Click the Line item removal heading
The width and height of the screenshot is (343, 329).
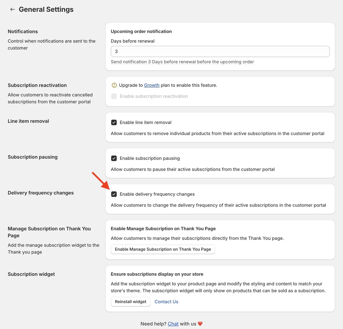(x=28, y=121)
